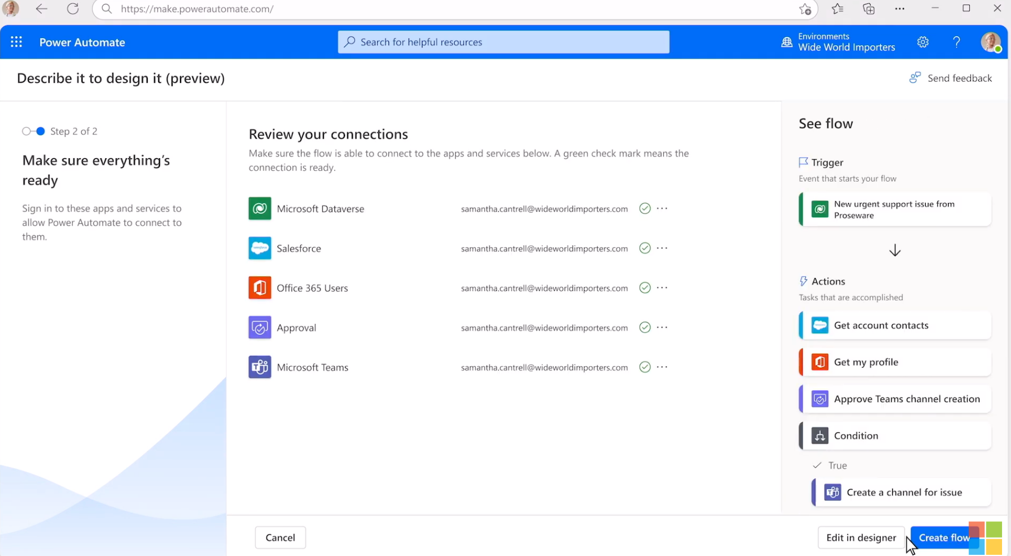
Task: Open more options for Microsoft Dataverse connection
Action: tap(662, 208)
